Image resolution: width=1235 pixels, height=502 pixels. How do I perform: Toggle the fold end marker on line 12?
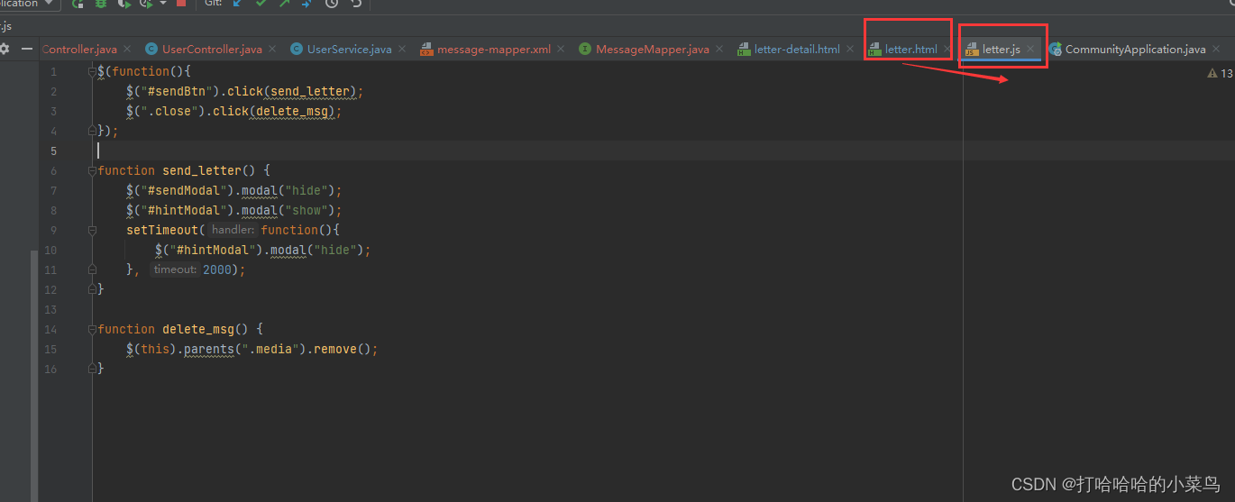(x=92, y=289)
